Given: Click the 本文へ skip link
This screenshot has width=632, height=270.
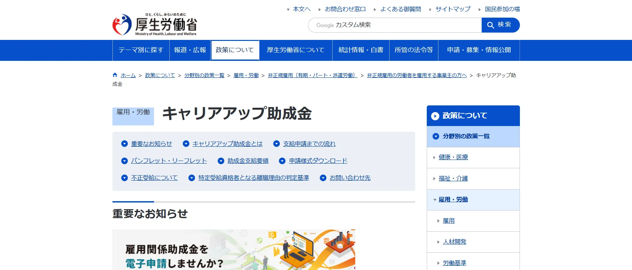Looking at the screenshot, I should (302, 9).
